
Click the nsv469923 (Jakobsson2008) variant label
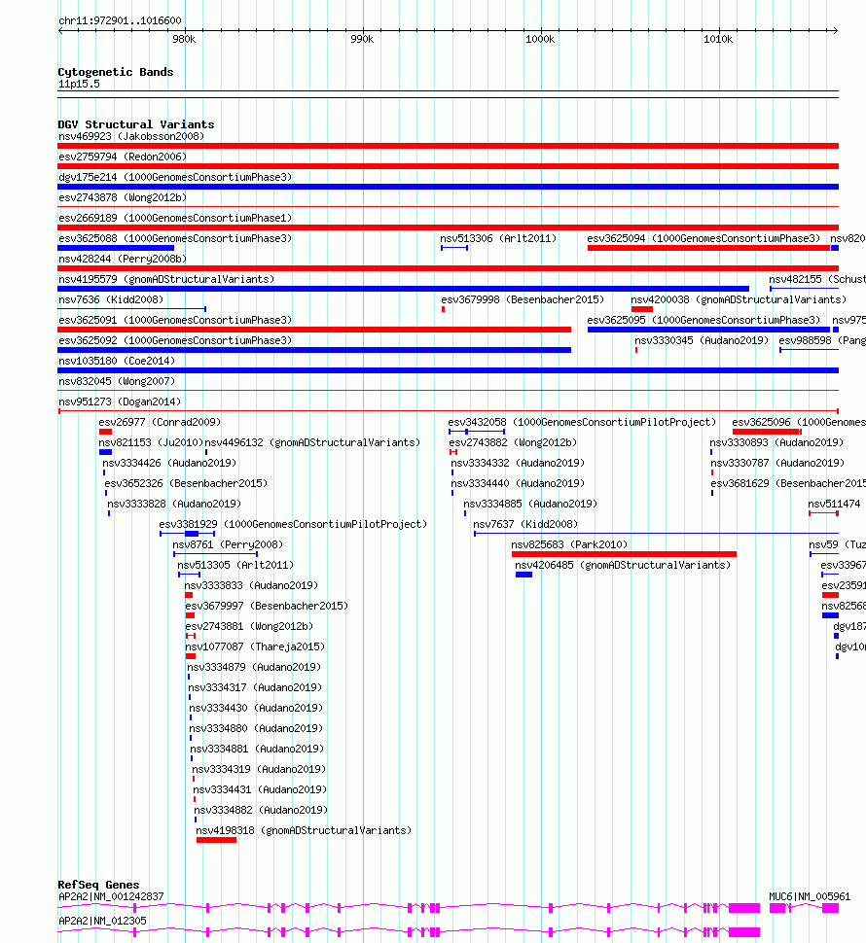(131, 136)
